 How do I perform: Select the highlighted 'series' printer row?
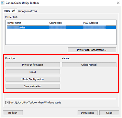point(61,27)
